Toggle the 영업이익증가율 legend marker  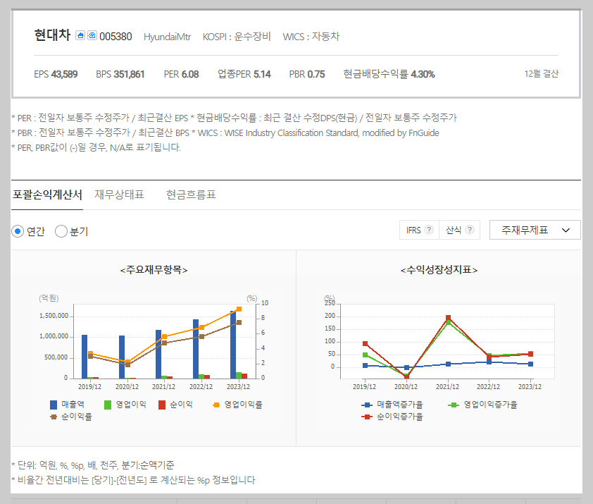453,405
